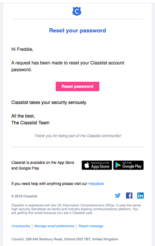Viewport: 155px width, 246px height.
Task: Click the italic Thank you community line
Action: click(x=78, y=136)
